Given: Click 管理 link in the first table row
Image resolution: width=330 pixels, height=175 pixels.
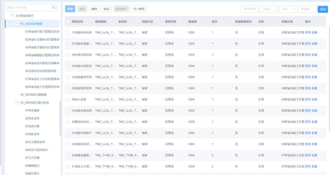Looking at the screenshot, I should [x=307, y=33].
